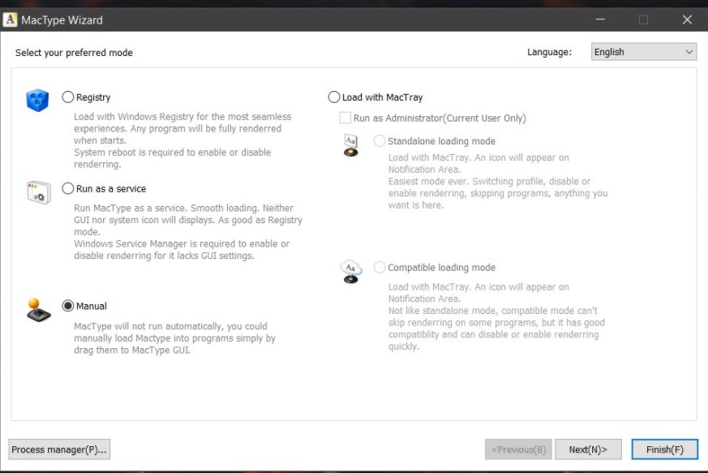The height and width of the screenshot is (473, 708).
Task: Click the Finish button
Action: click(x=665, y=449)
